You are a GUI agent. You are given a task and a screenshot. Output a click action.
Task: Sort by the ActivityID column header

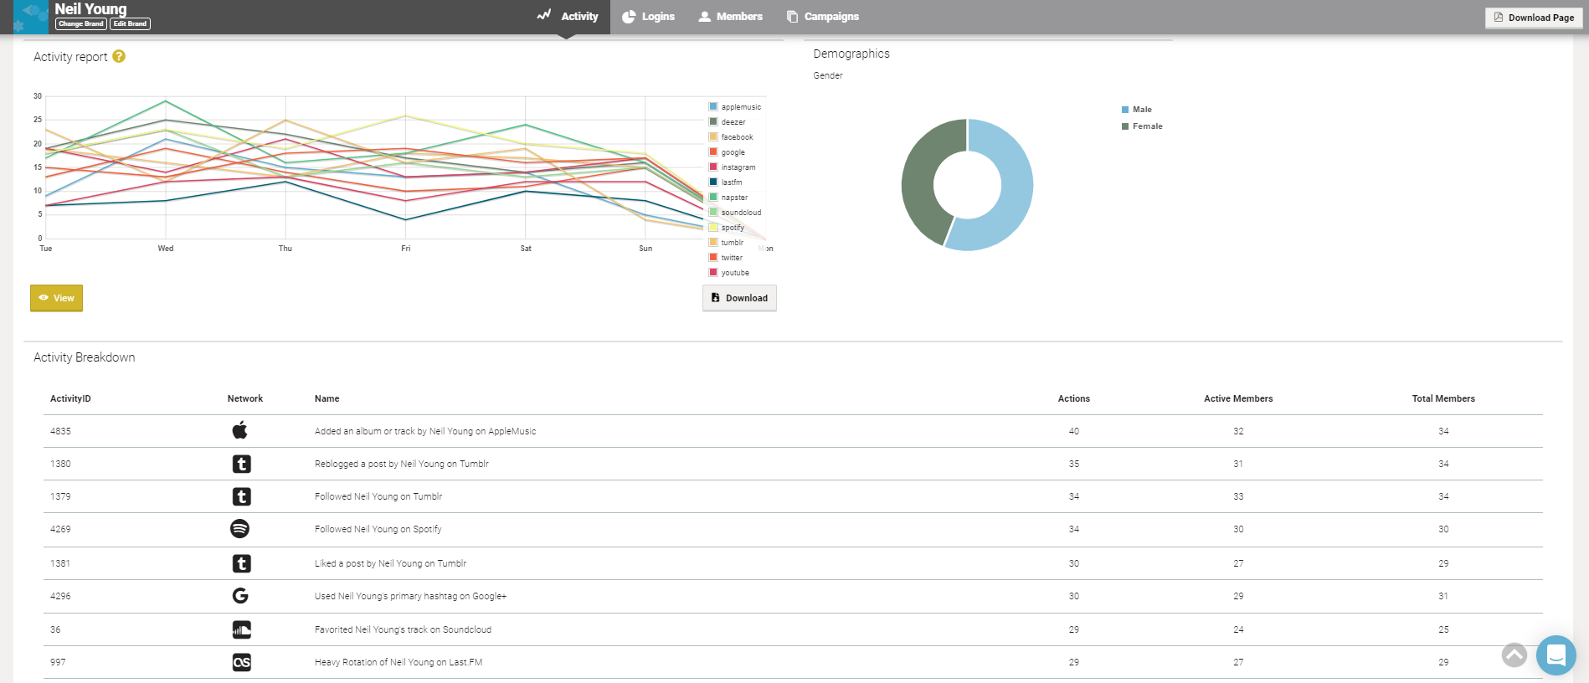(x=70, y=398)
